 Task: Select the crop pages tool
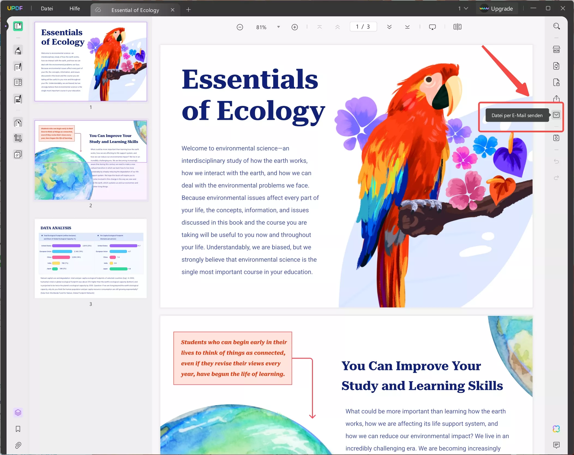click(18, 138)
